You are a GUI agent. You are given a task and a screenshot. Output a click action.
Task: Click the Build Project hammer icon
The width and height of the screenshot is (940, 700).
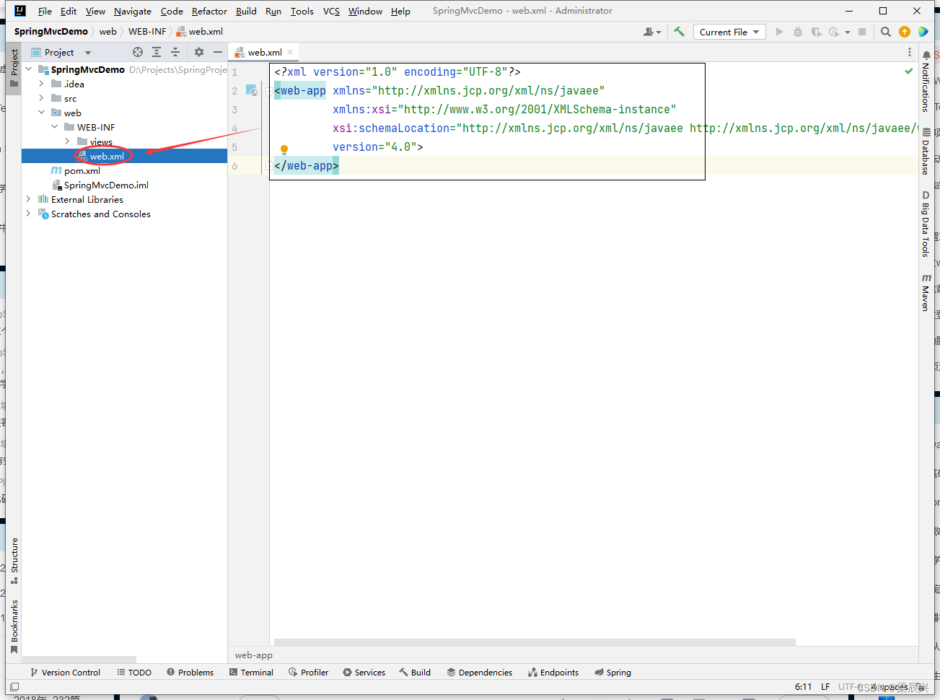[679, 32]
